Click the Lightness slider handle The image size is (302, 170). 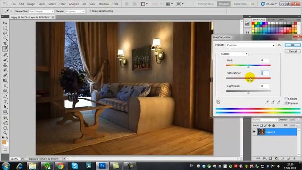coord(248,93)
